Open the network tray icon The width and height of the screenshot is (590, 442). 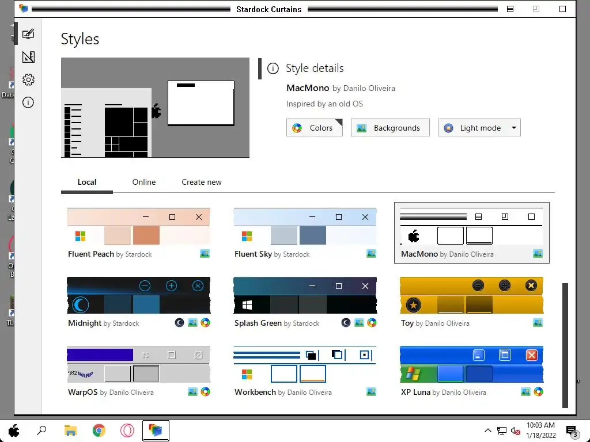[502, 430]
